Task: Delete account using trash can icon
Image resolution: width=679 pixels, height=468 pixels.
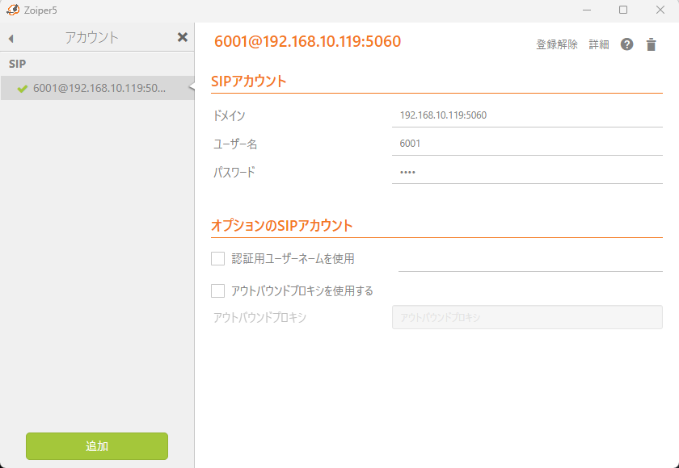Action: tap(651, 44)
